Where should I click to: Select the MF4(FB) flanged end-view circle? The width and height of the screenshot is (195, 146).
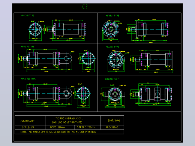click(x=116, y=60)
